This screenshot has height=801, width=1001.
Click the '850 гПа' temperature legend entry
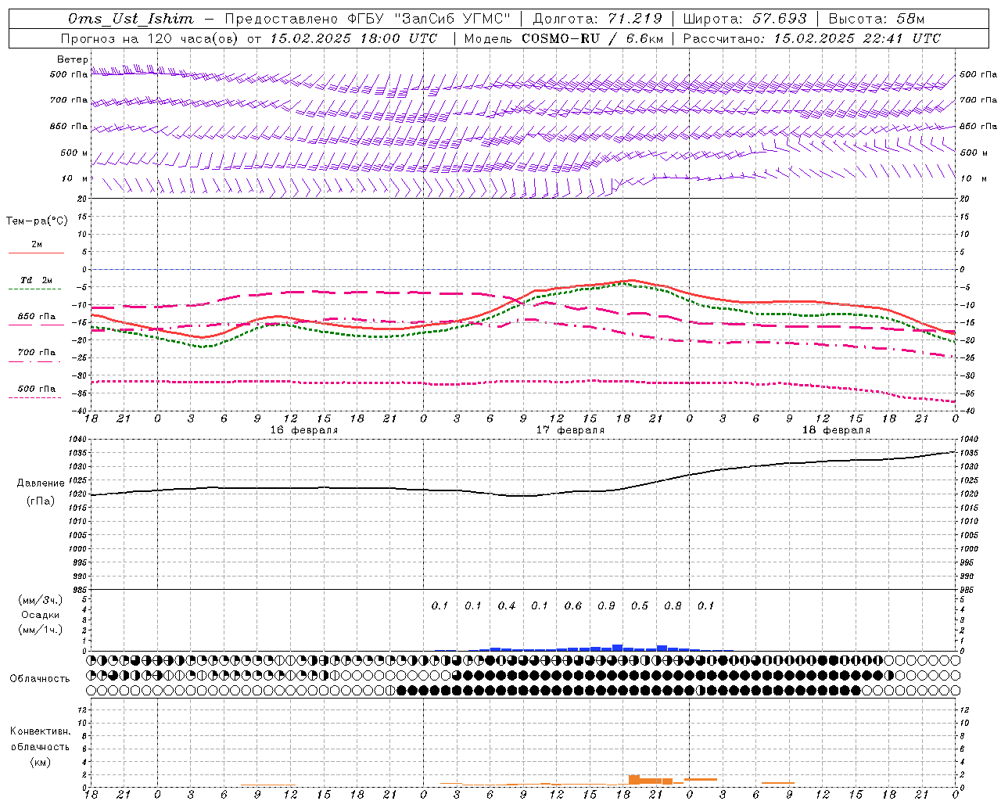[x=37, y=317]
